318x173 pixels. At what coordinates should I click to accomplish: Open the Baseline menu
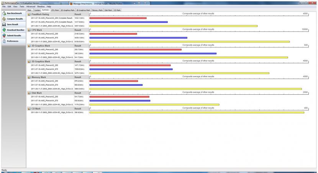pos(41,6)
